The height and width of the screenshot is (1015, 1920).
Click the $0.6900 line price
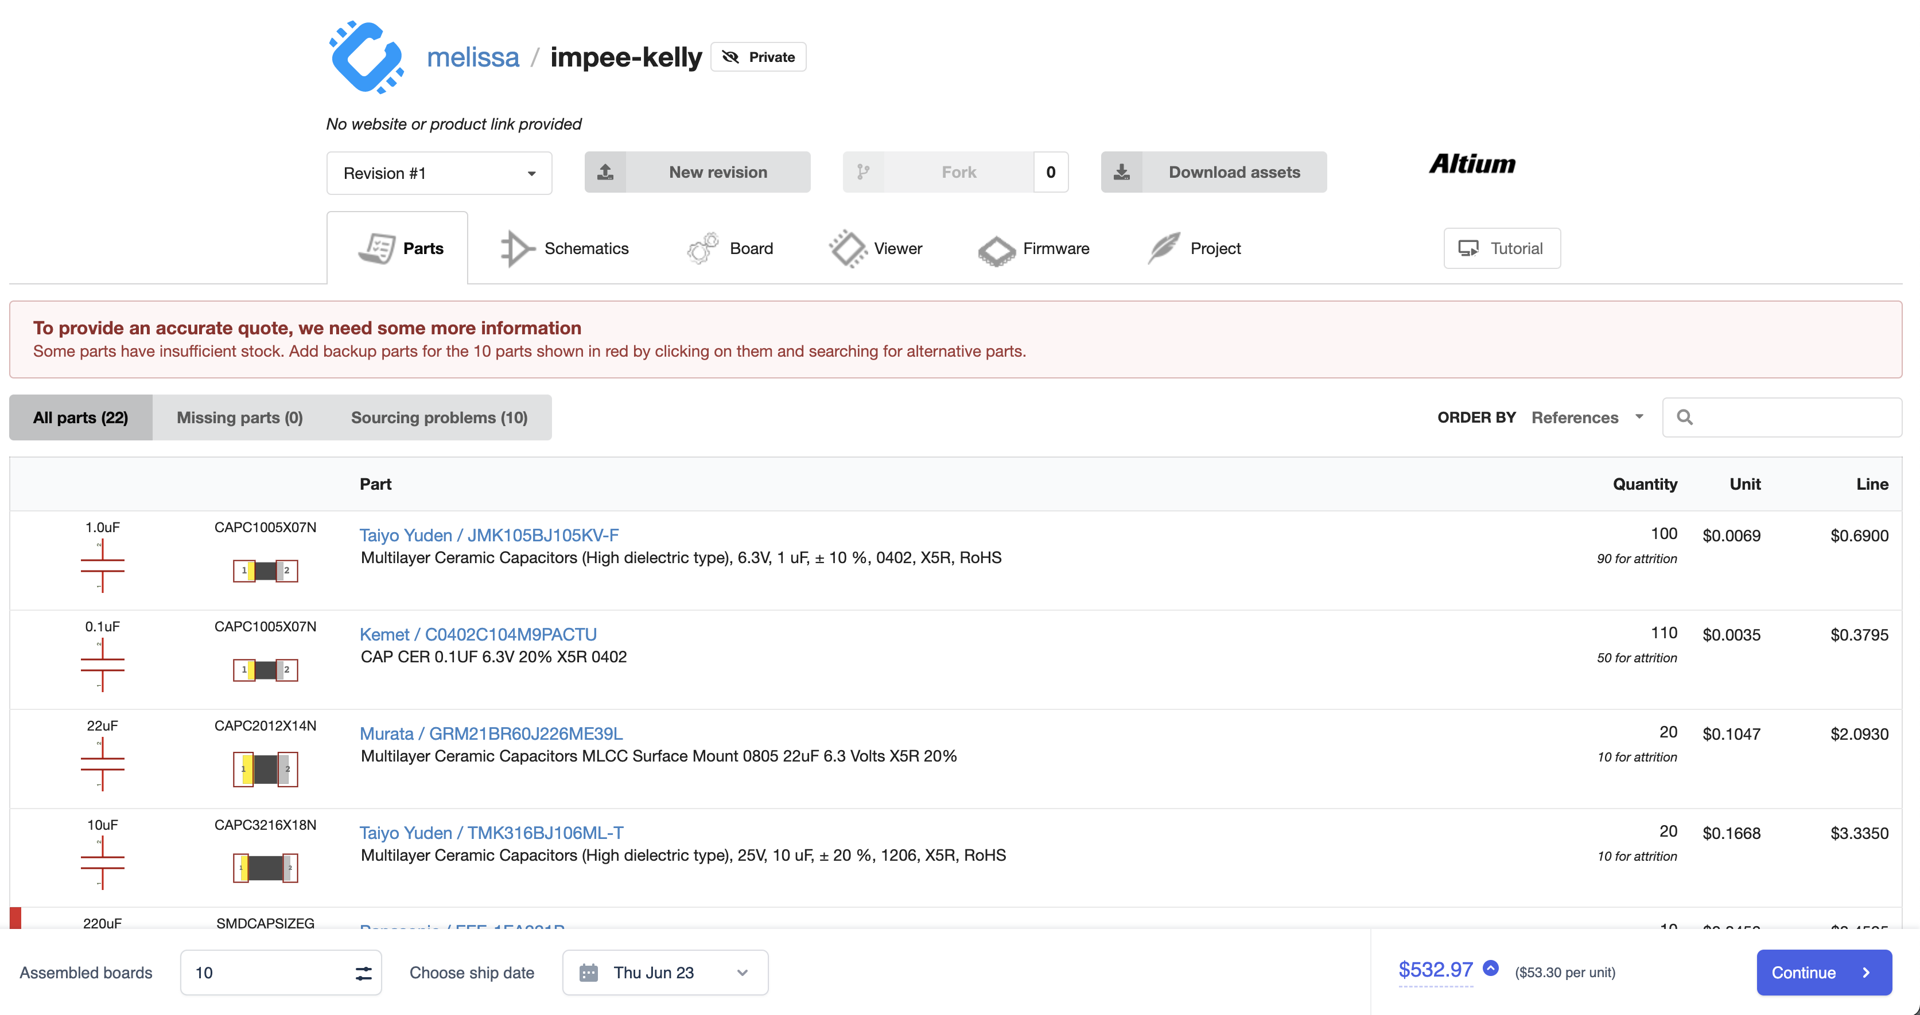point(1859,536)
